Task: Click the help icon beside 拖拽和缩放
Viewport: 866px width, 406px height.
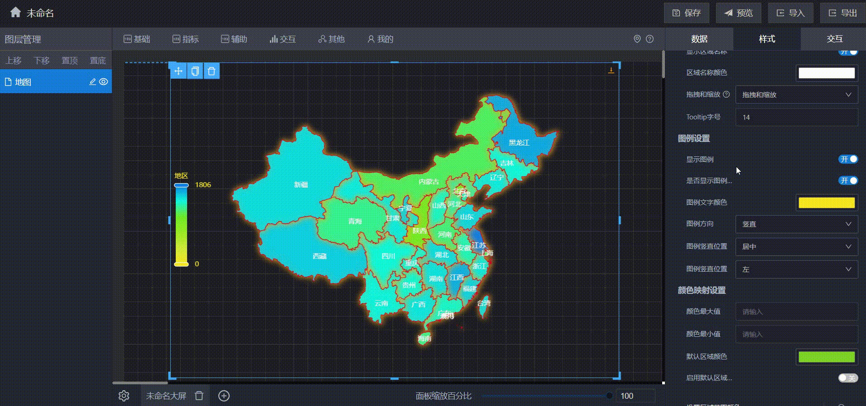Action: click(726, 94)
